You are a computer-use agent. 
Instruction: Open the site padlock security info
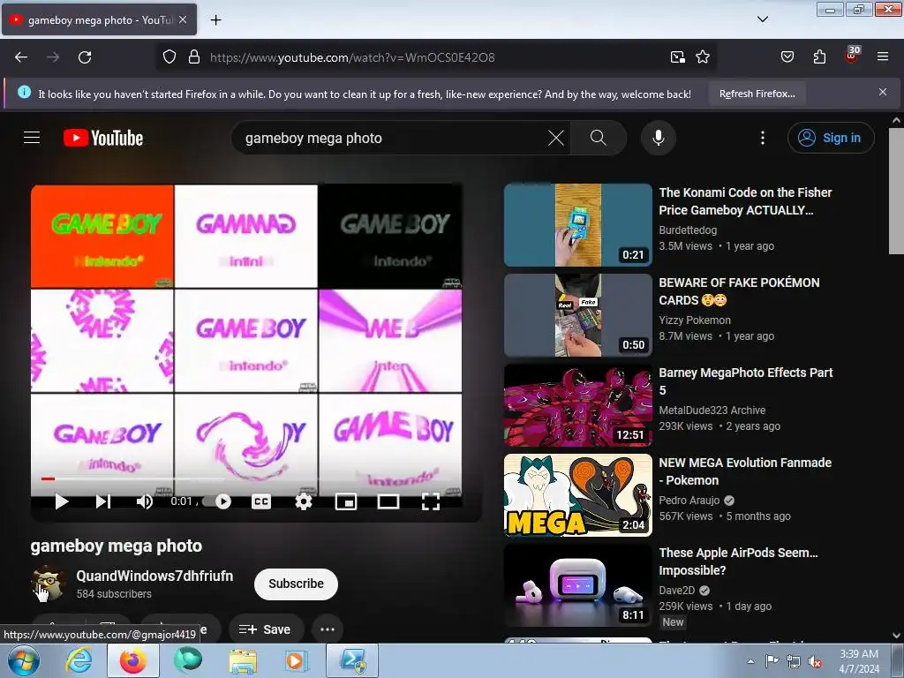pos(194,57)
